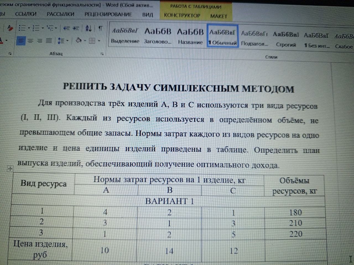Viewport: 354px width, 265px height.
Task: Open the Рассылки ribbon tab
Action: 60,14
